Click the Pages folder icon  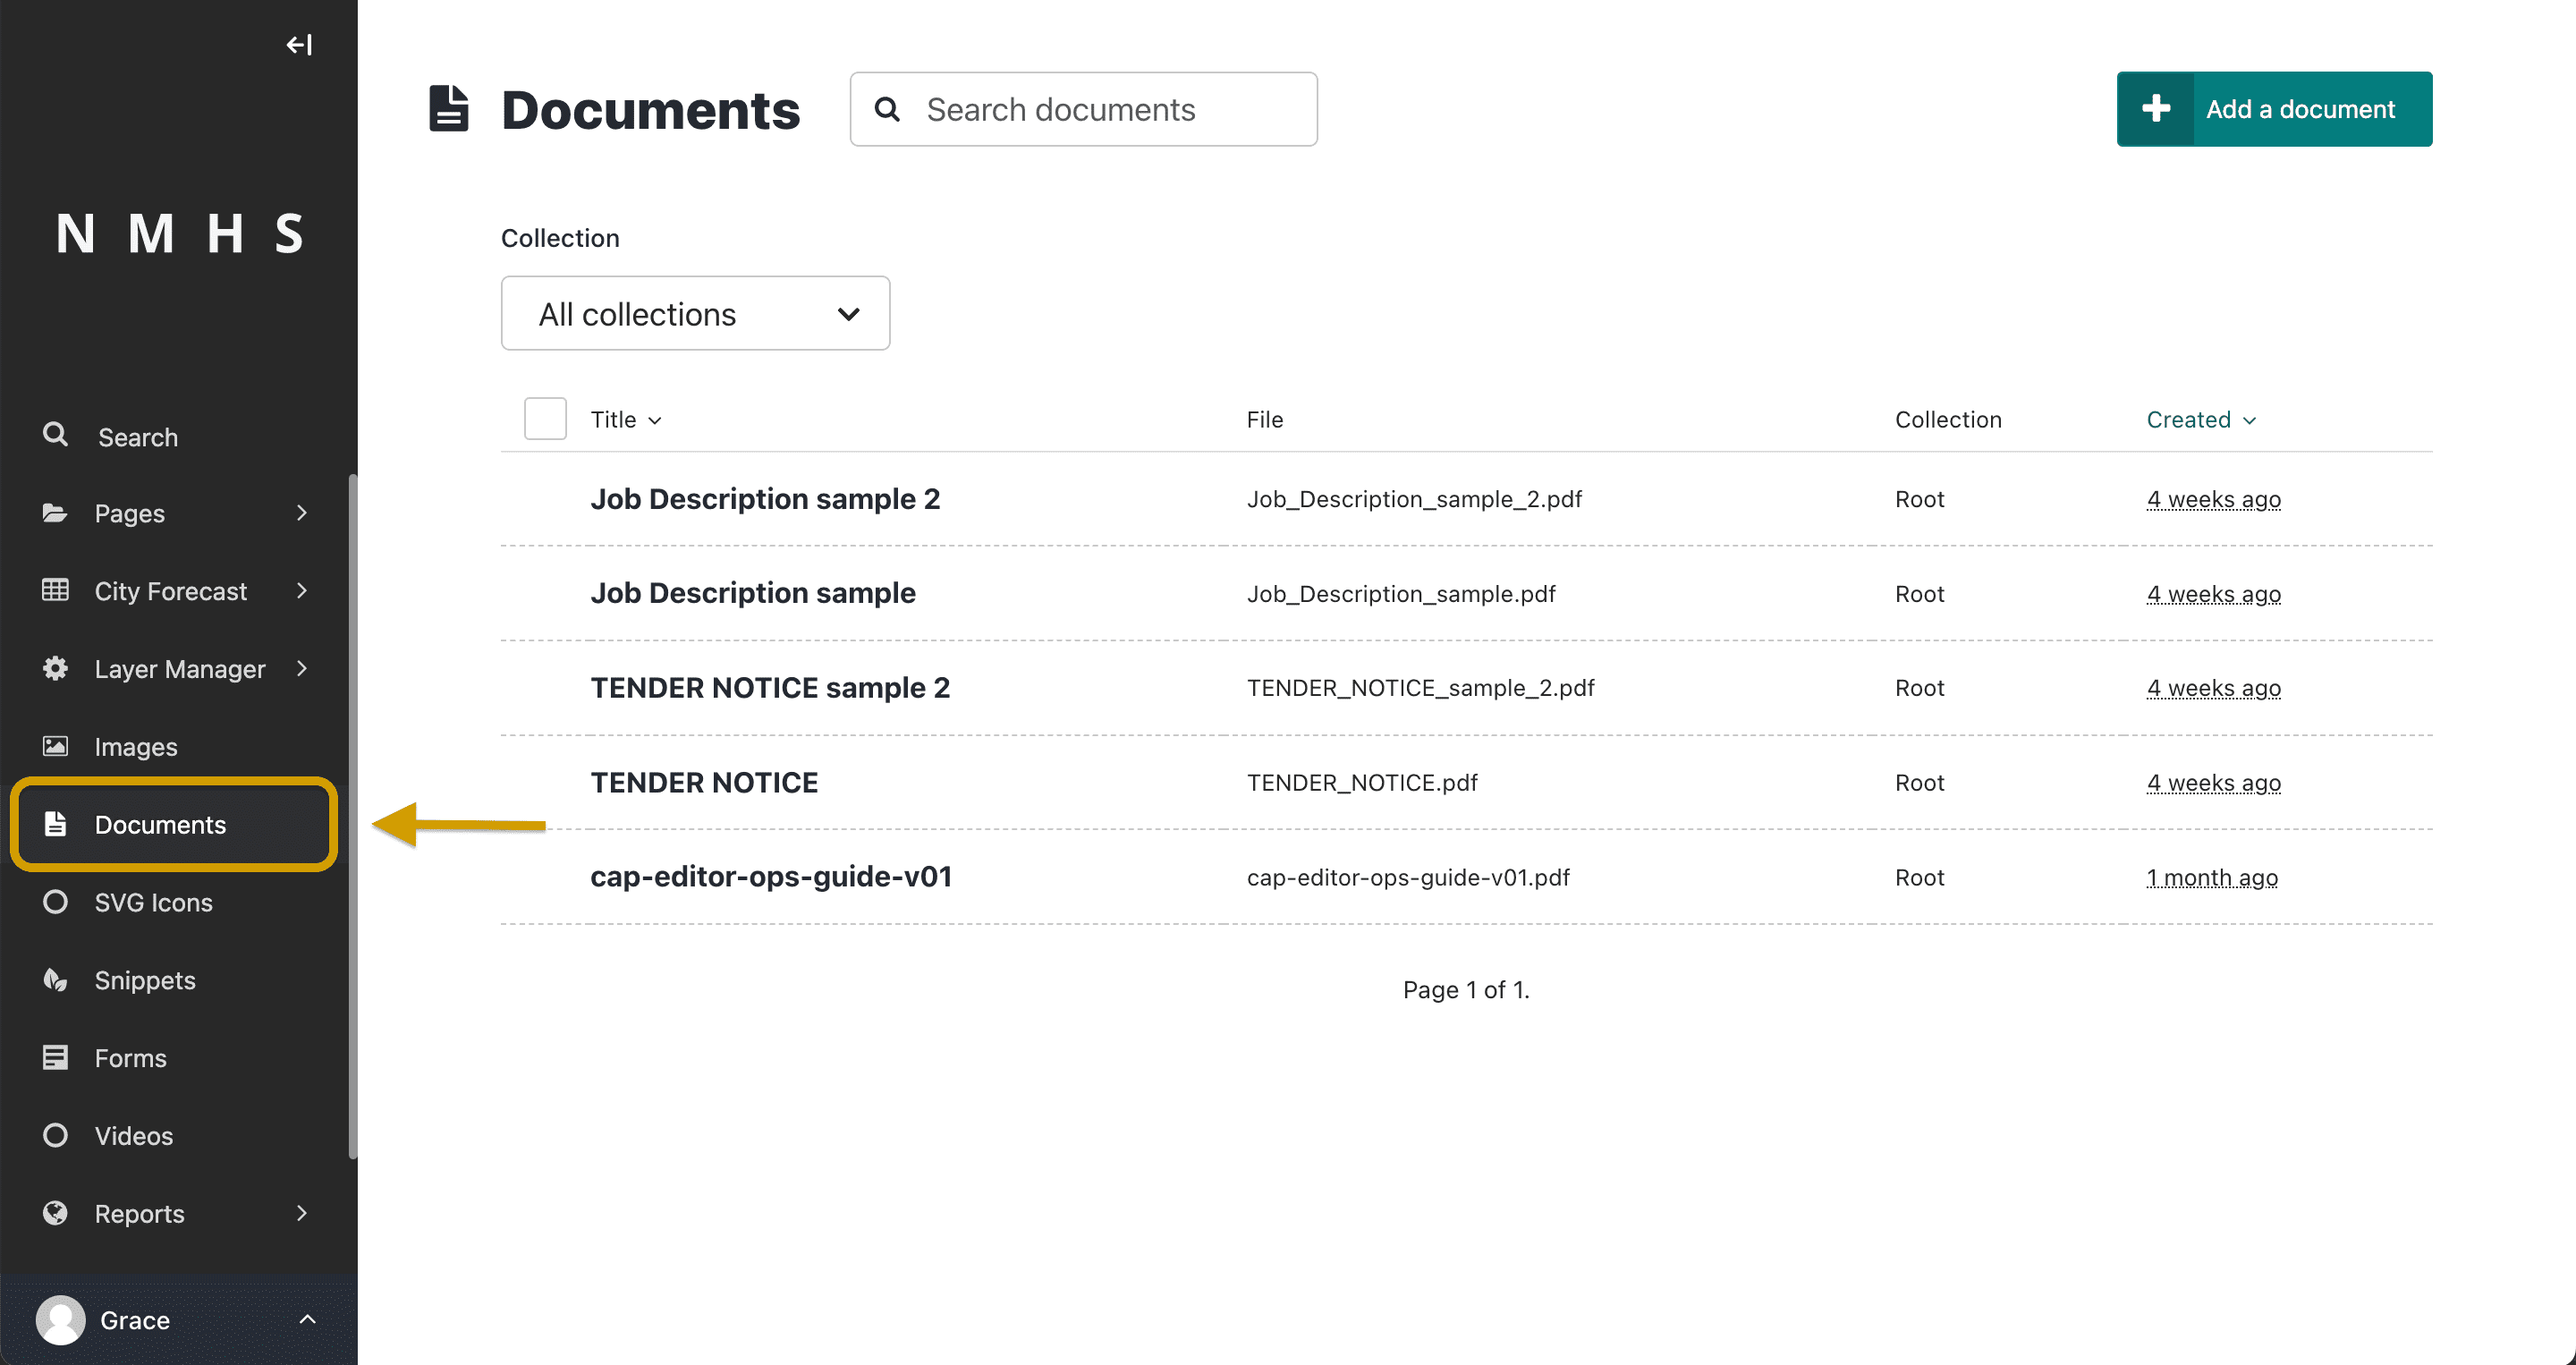pyautogui.click(x=55, y=513)
